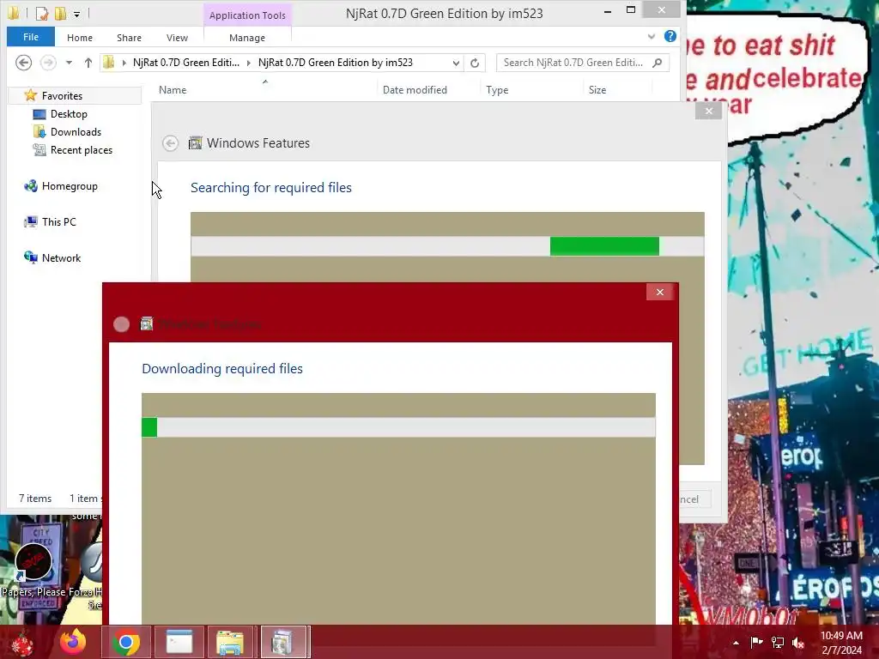Screen dimensions: 879x659
Task: Open Explorer help icon
Action: (x=670, y=36)
